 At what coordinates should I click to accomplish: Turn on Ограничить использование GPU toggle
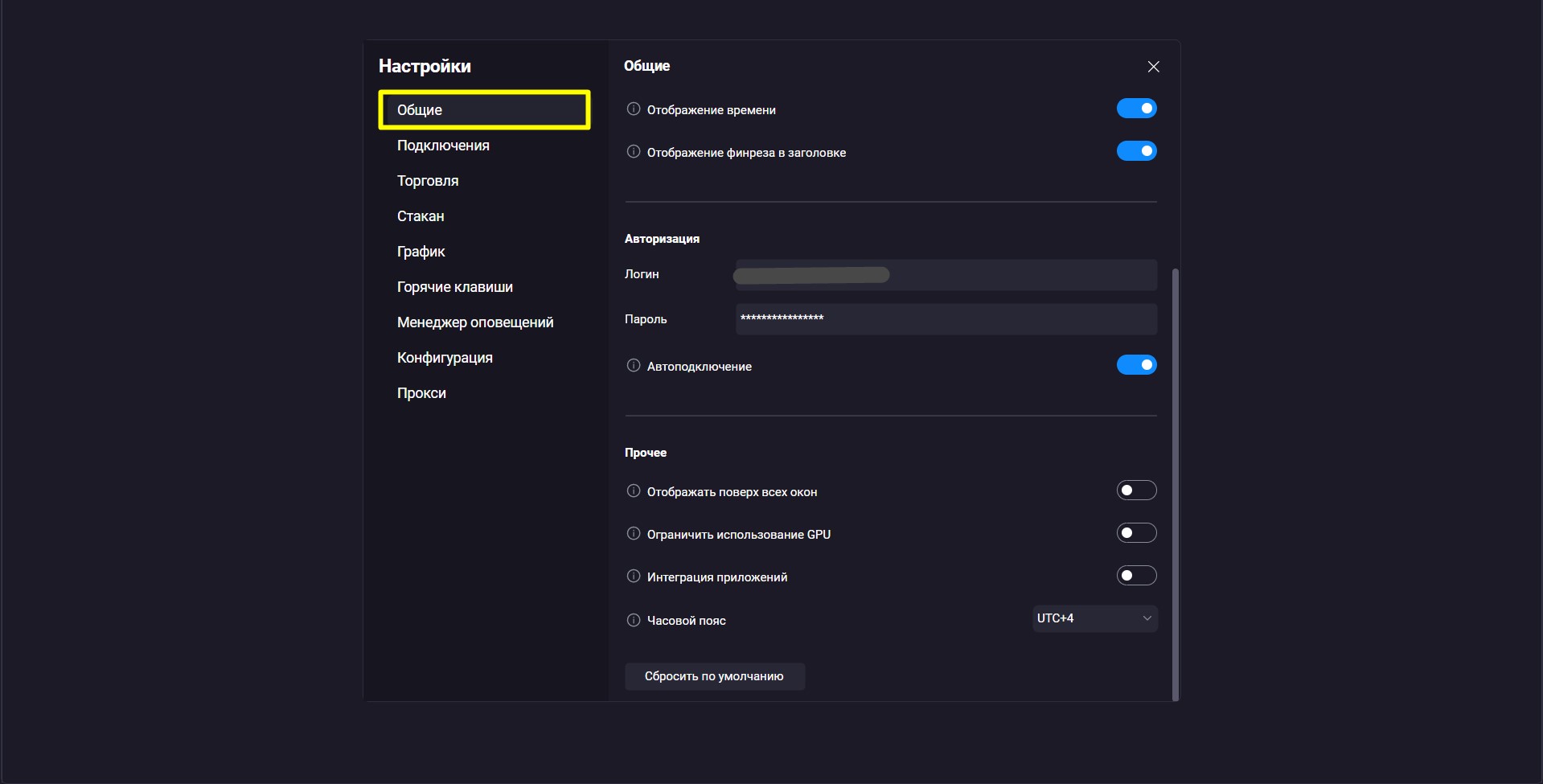1136,533
